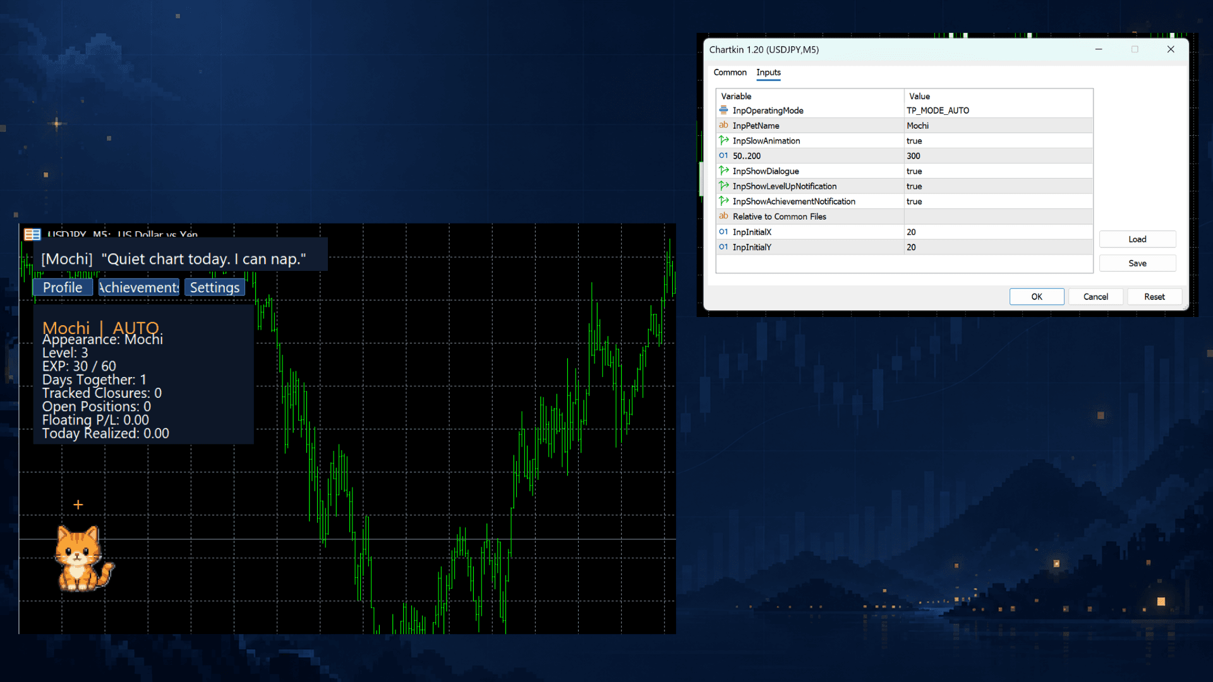Click the Relative to Common Files string icon
The height and width of the screenshot is (682, 1213).
click(723, 216)
